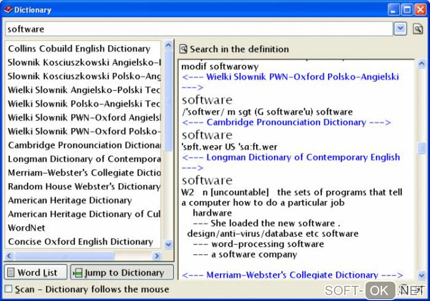Select Wielki Slownik Polsko-Angielski Tec entry

pyautogui.click(x=83, y=104)
